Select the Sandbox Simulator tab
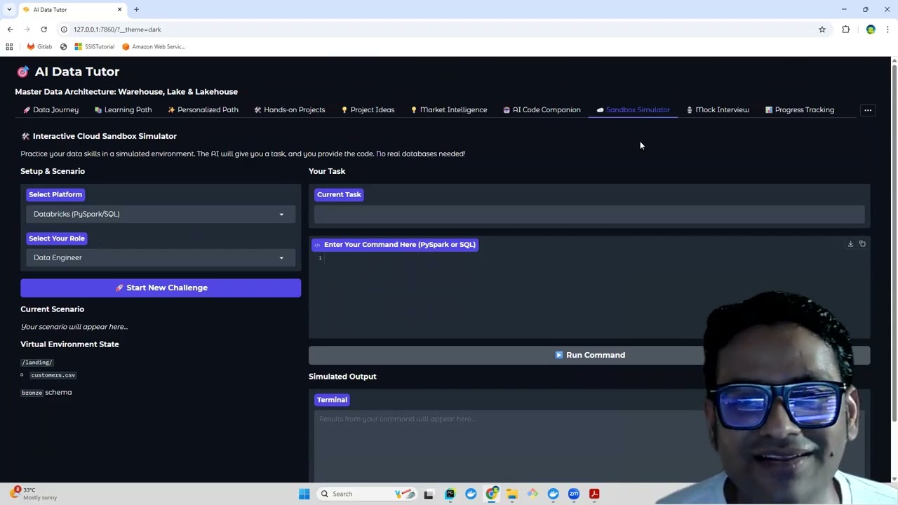Screen dimensions: 898x505 [633, 110]
